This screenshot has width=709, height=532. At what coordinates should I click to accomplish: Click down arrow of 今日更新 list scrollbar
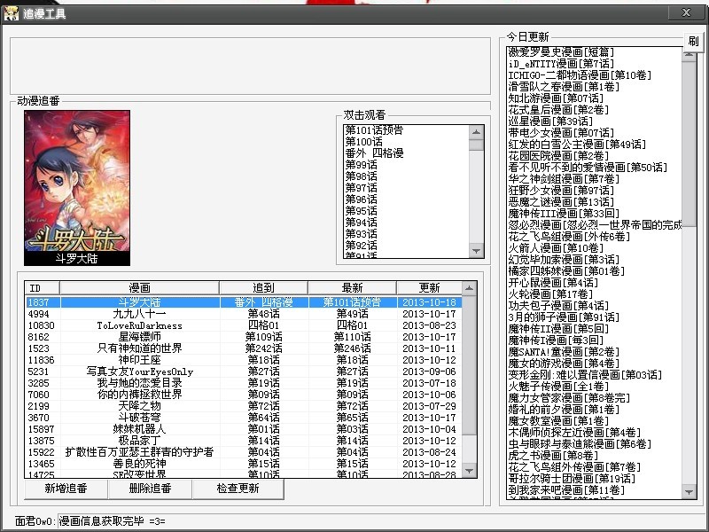[x=690, y=492]
